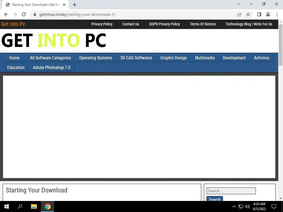Open the Privacy Policy page
This screenshot has width=283, height=212.
102,24
